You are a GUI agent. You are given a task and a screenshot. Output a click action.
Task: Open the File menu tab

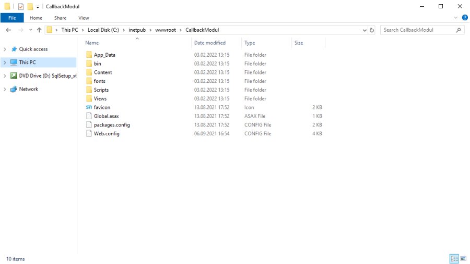[12, 18]
